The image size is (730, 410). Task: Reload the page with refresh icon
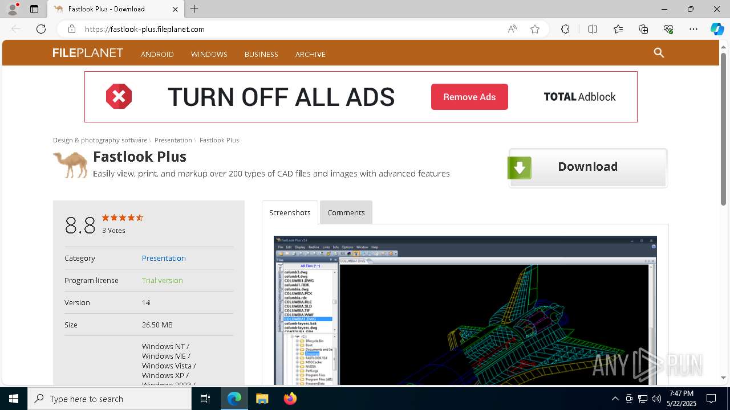41,29
